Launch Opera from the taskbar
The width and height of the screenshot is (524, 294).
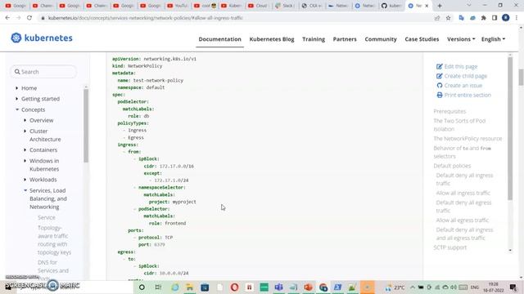click(x=234, y=287)
